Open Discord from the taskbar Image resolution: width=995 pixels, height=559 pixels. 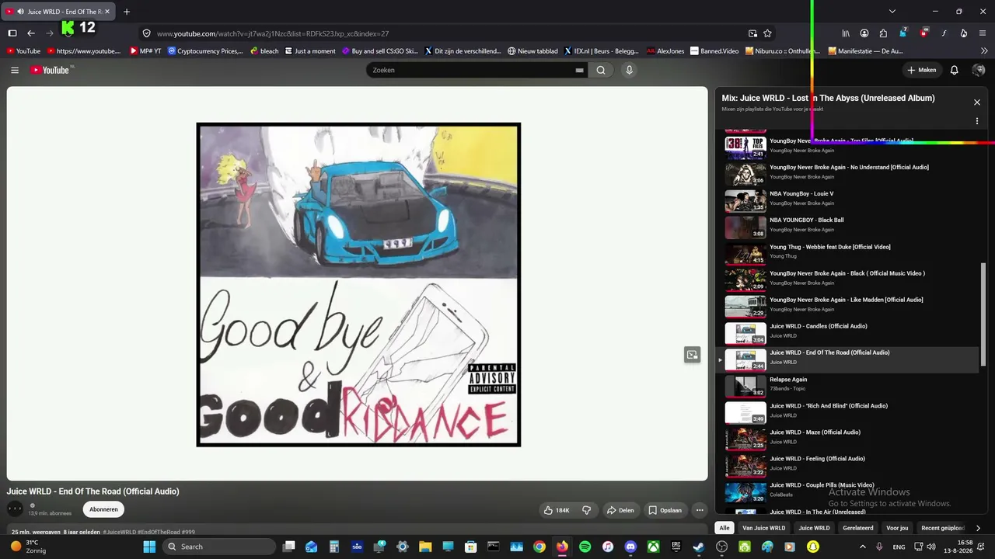[x=630, y=547]
